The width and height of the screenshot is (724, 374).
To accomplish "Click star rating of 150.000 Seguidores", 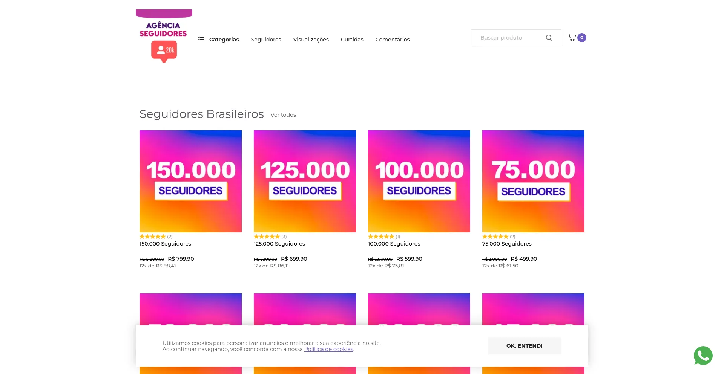I will pos(153,237).
